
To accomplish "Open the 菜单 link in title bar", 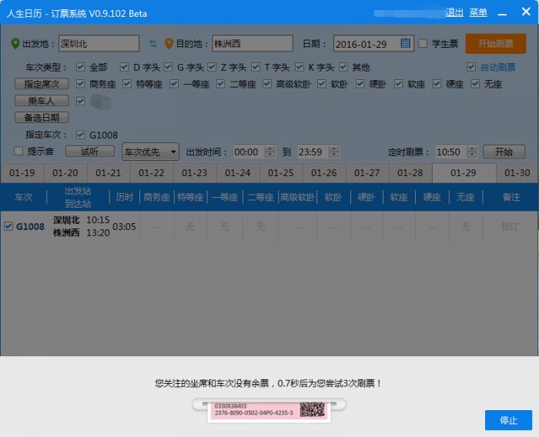I will point(478,13).
